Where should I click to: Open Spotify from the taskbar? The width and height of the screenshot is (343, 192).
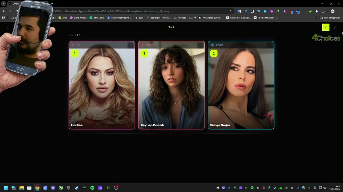[92, 188]
